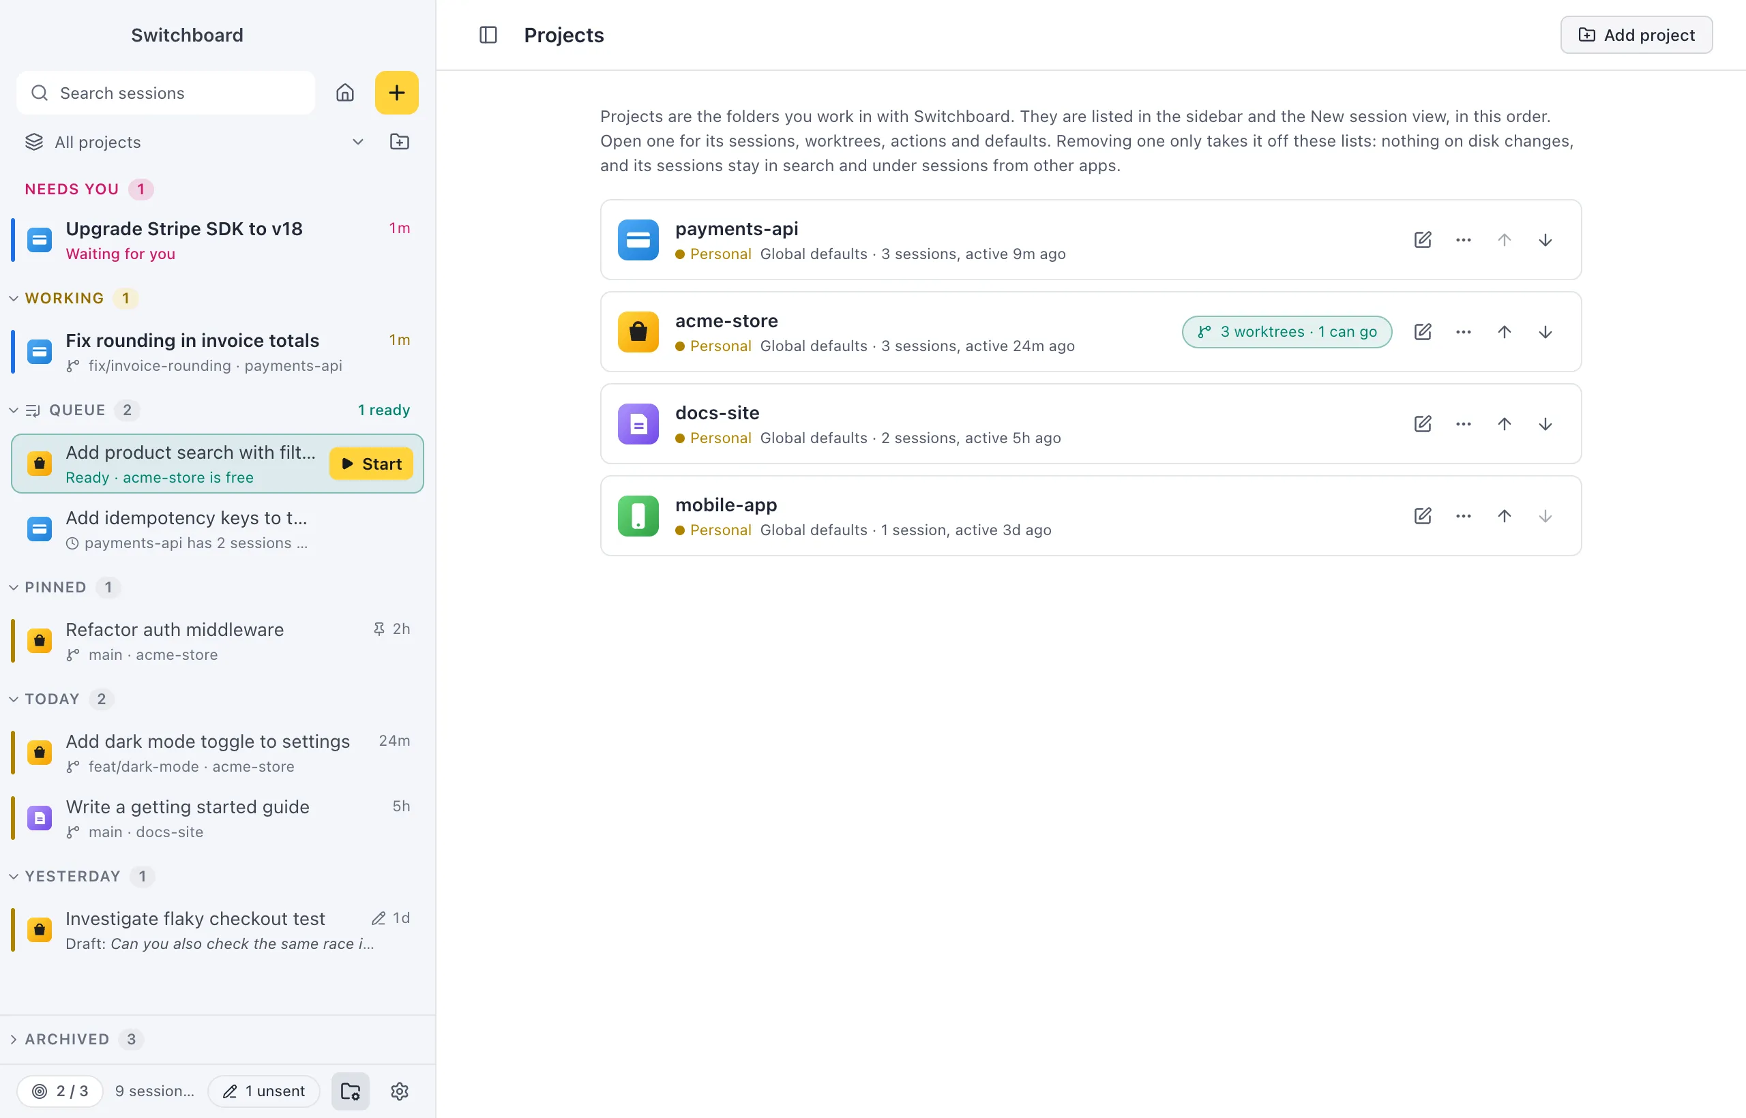The width and height of the screenshot is (1746, 1118).
Task: Go to the home view icon
Action: 345,93
